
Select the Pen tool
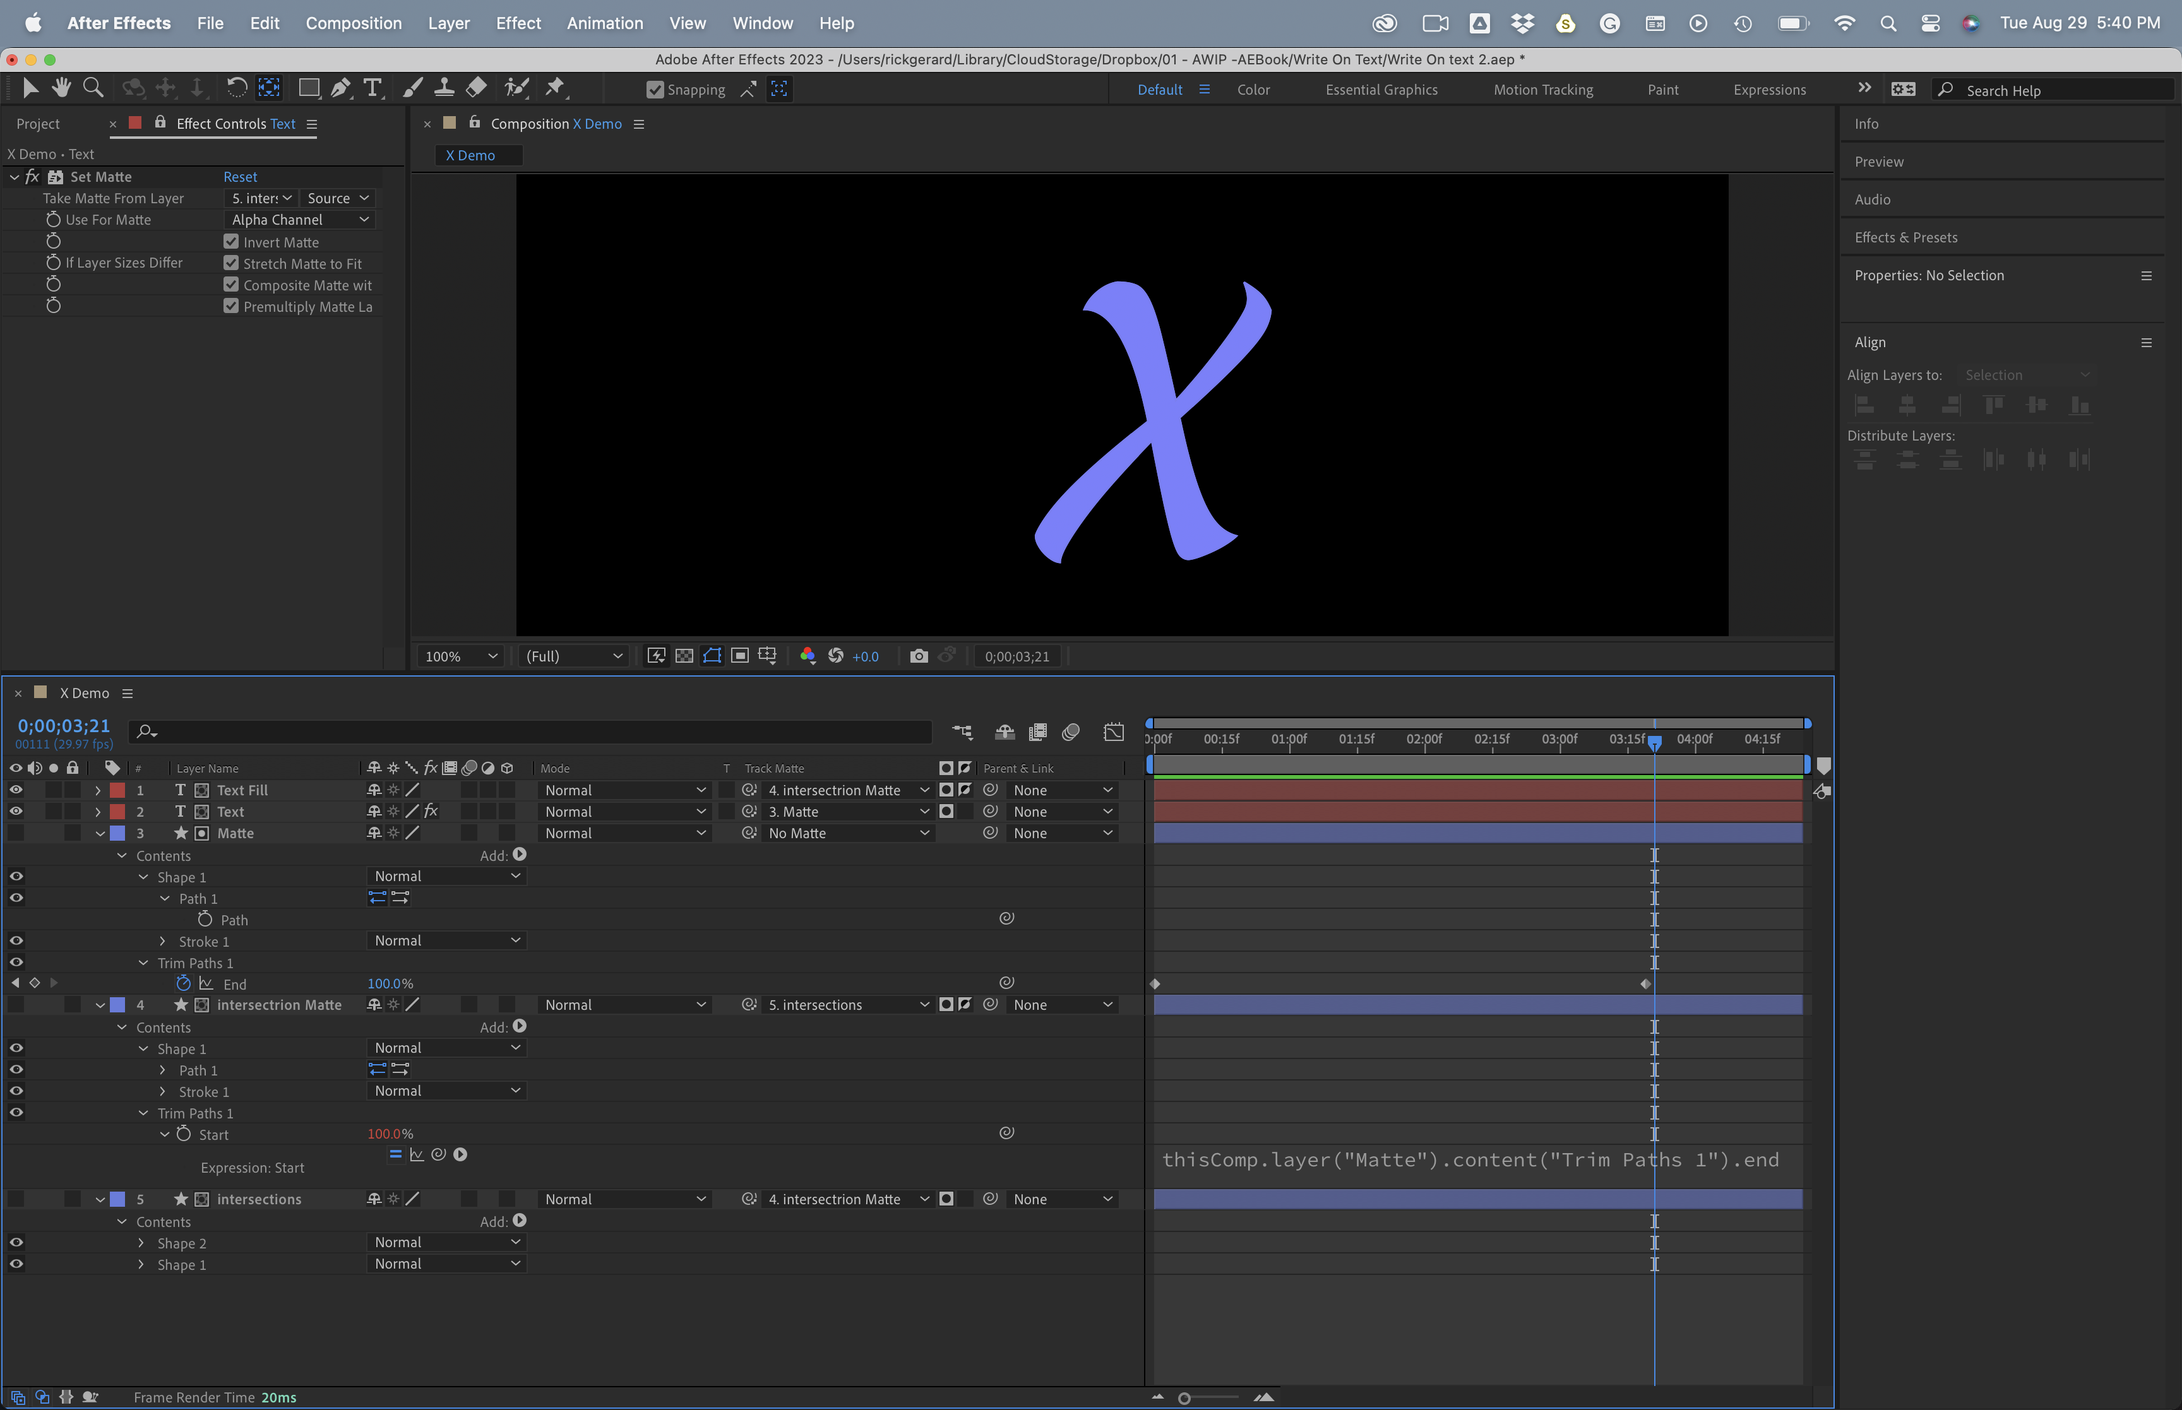[x=341, y=87]
